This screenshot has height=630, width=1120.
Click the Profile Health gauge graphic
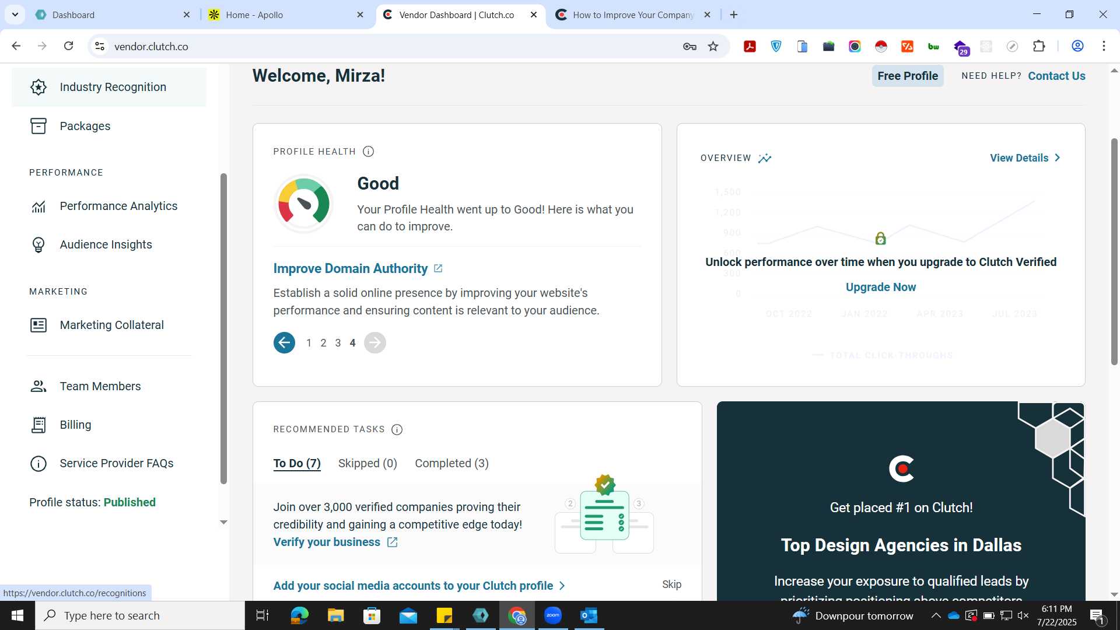coord(303,204)
